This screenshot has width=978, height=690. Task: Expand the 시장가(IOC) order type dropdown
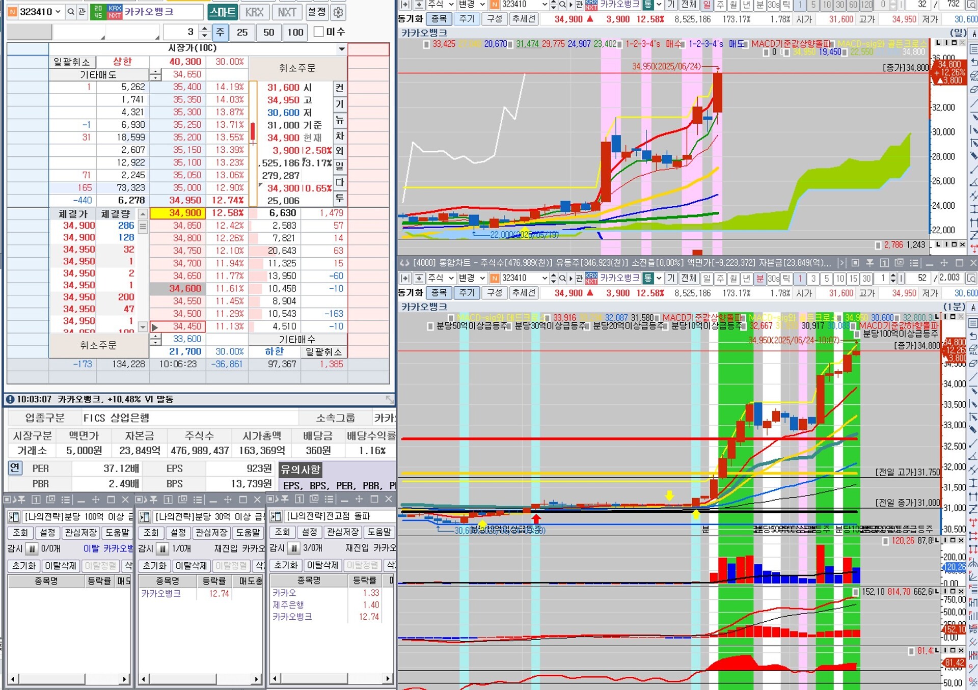point(342,48)
